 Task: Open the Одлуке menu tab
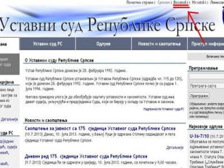[103, 44]
